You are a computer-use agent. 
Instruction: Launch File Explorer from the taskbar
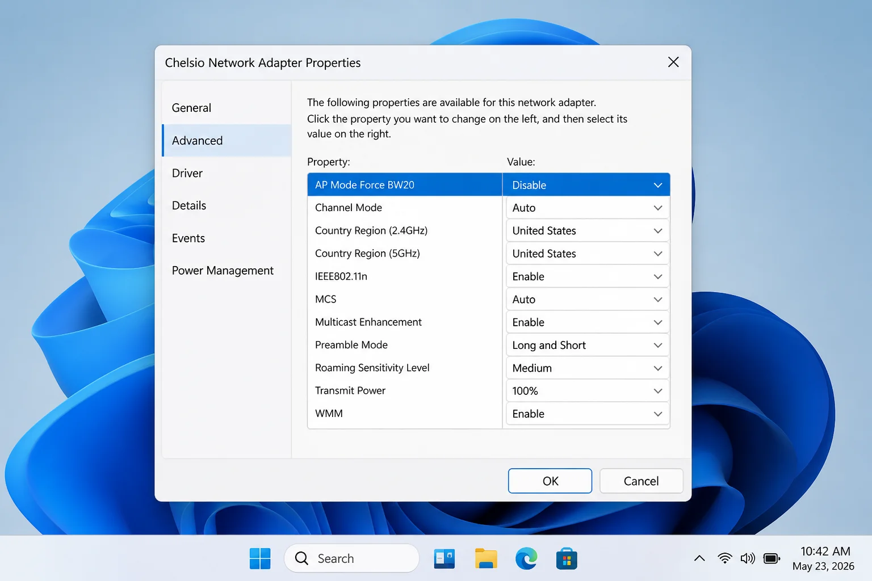pyautogui.click(x=486, y=559)
